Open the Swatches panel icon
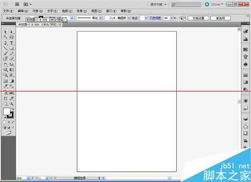Screen dimensions: 251x182 245,49
